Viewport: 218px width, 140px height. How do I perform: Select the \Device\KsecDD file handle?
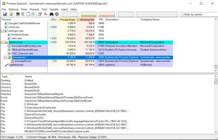pyautogui.click(x=65, y=118)
